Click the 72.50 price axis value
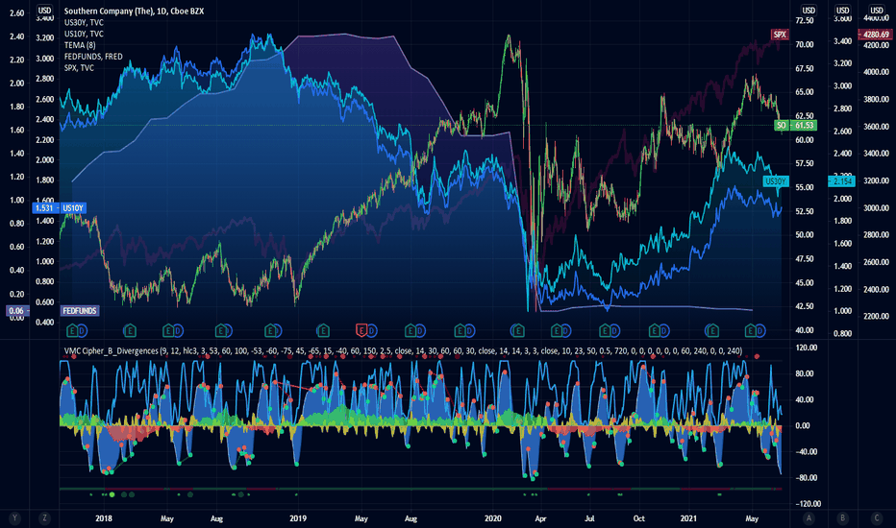Viewport: 896px width, 528px height. coord(805,20)
